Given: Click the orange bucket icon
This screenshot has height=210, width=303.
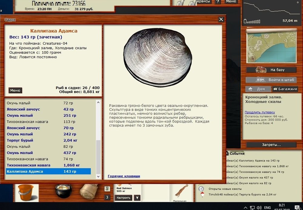Looking at the screenshot, I should (x=25, y=192).
